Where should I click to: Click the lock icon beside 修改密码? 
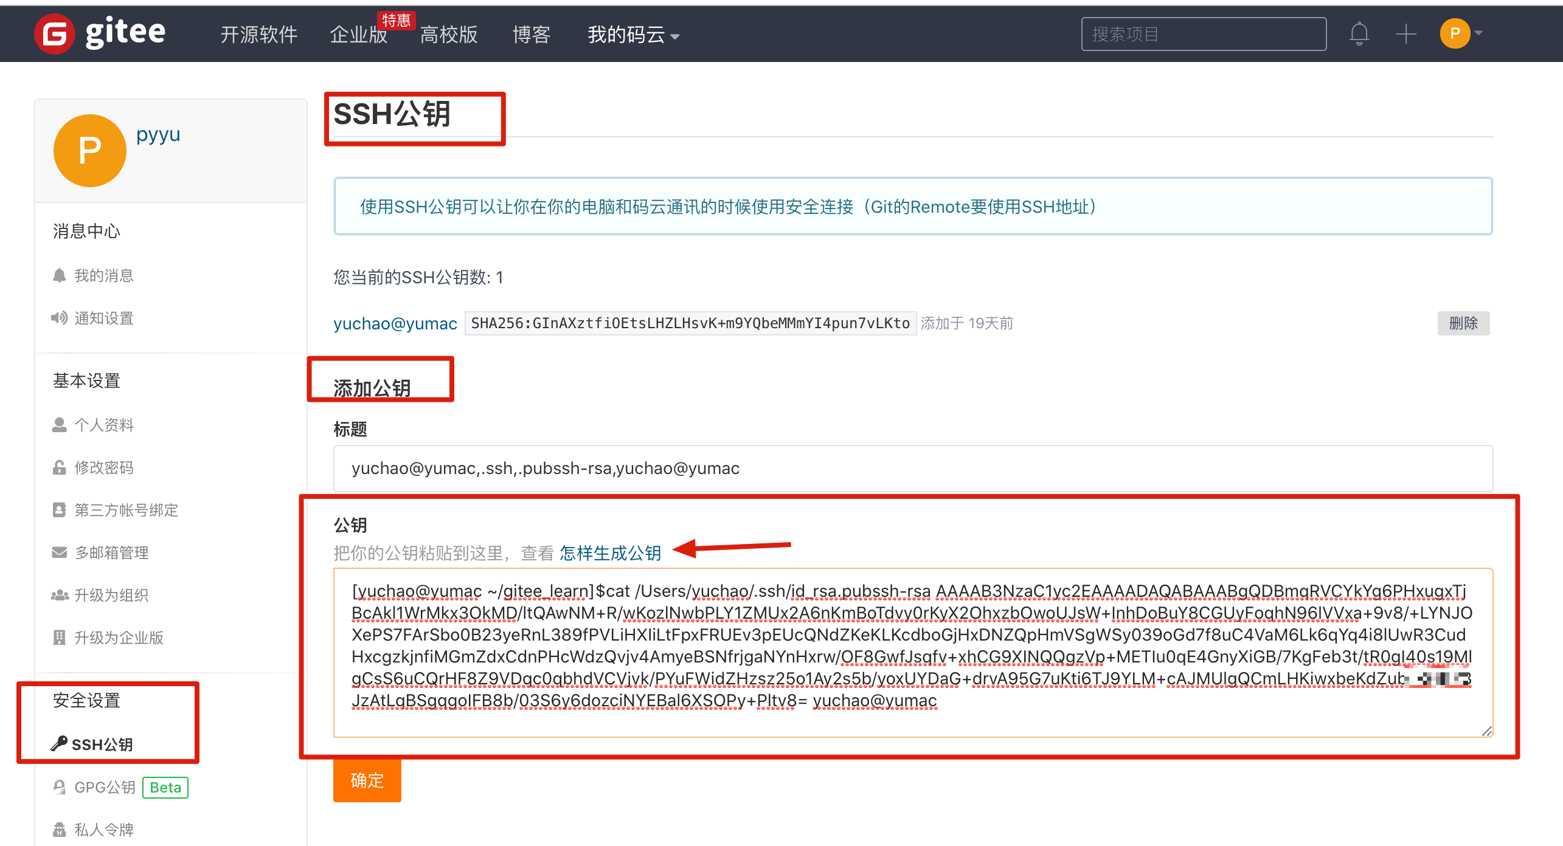coord(59,467)
